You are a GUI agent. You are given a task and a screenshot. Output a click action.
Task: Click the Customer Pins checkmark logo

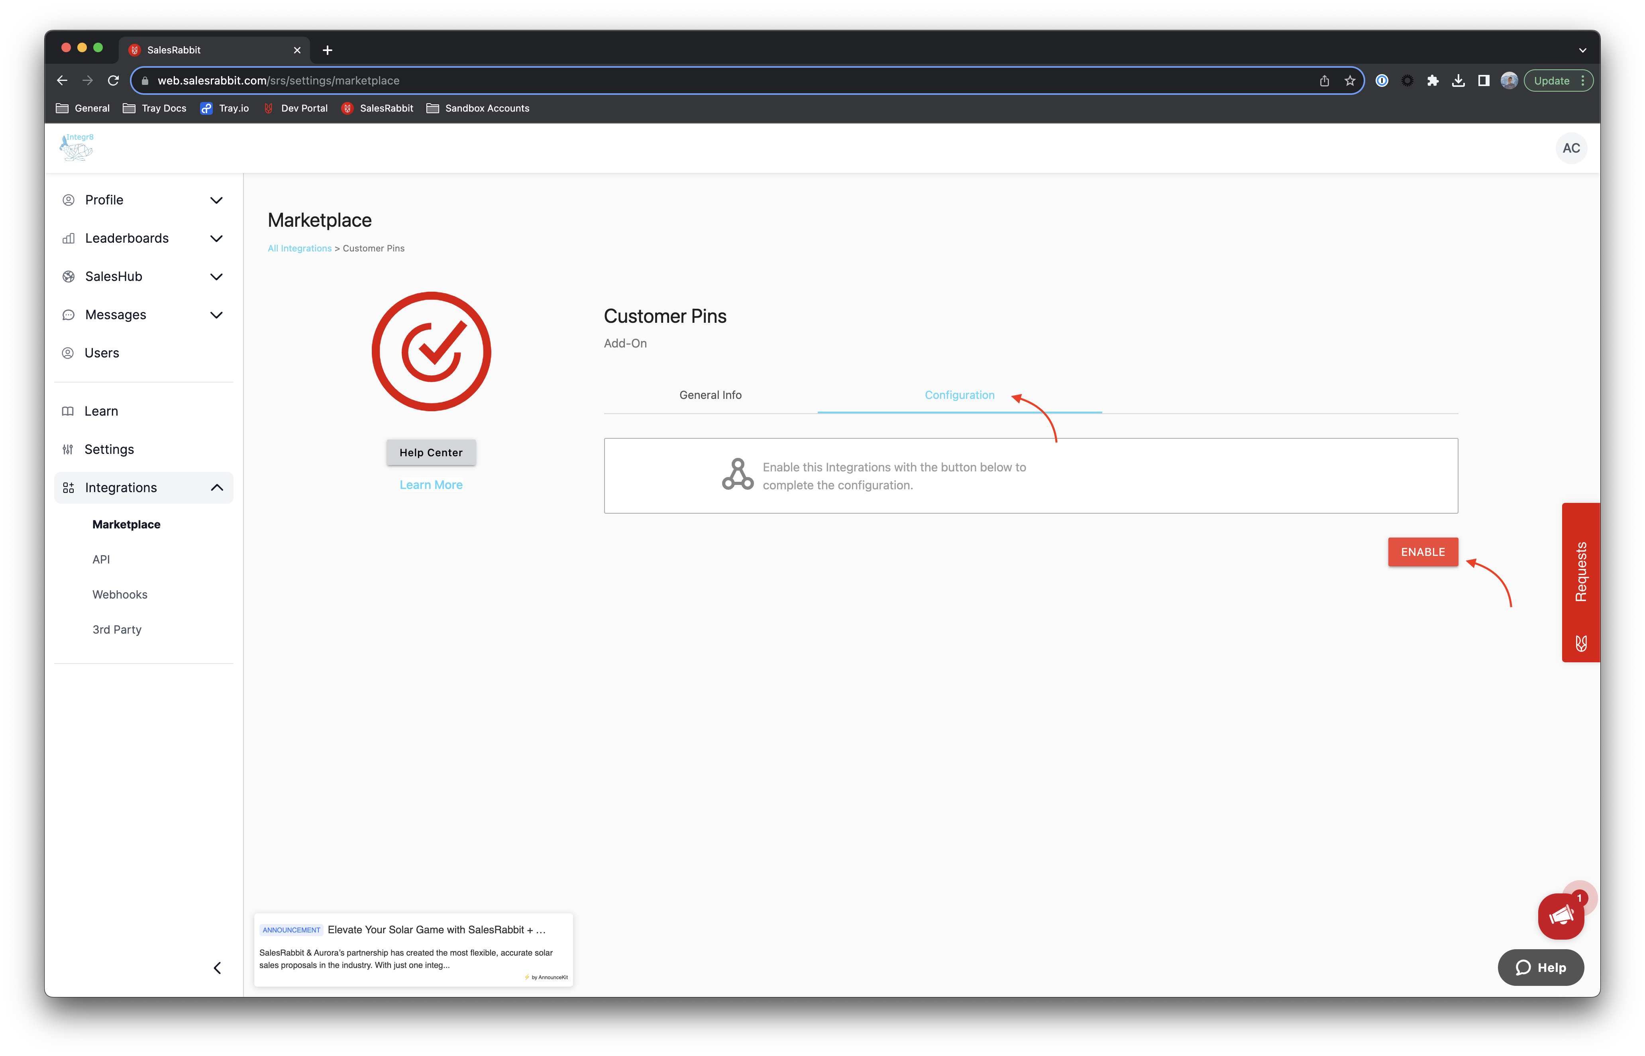coord(431,351)
